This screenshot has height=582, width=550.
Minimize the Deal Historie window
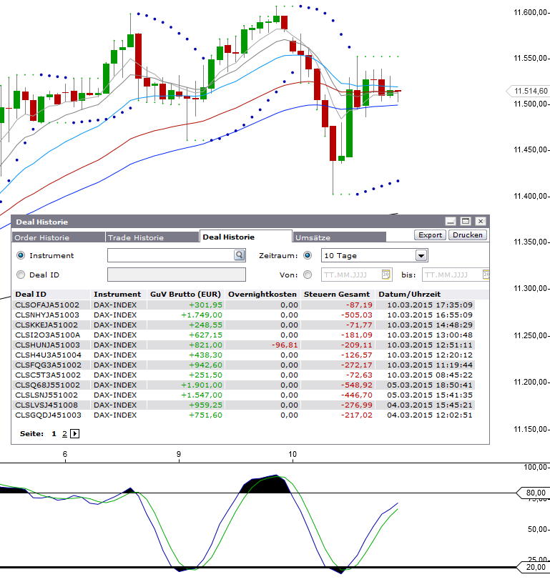click(x=451, y=222)
